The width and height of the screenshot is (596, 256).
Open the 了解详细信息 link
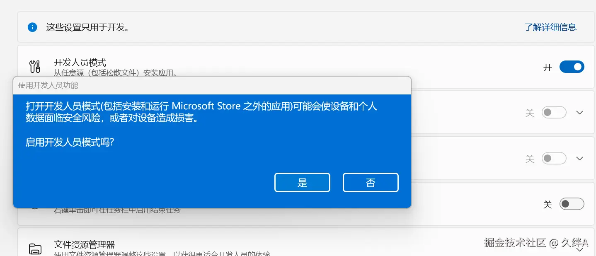click(x=550, y=27)
